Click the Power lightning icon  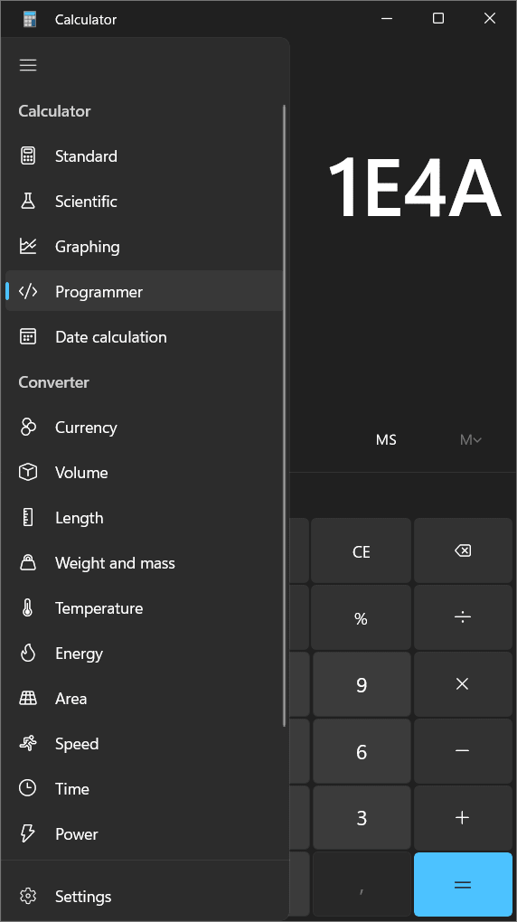[x=28, y=833]
